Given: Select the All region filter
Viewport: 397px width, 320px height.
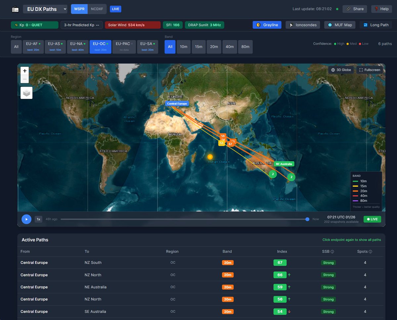Looking at the screenshot, I should click(x=16, y=47).
